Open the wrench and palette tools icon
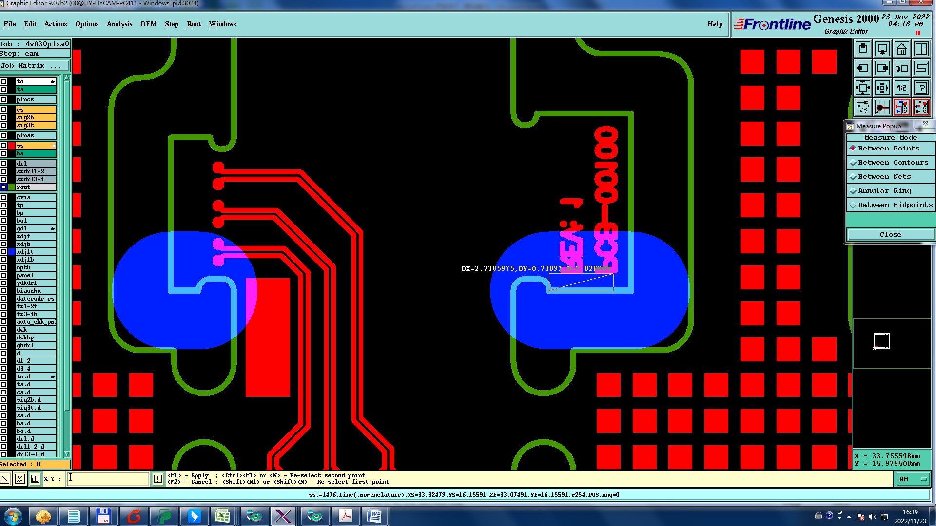 [x=863, y=107]
